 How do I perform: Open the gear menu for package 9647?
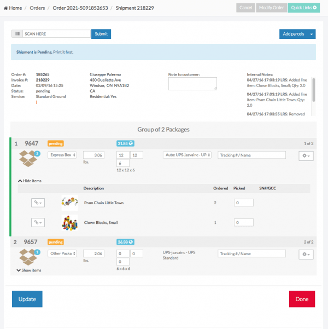[306, 156]
